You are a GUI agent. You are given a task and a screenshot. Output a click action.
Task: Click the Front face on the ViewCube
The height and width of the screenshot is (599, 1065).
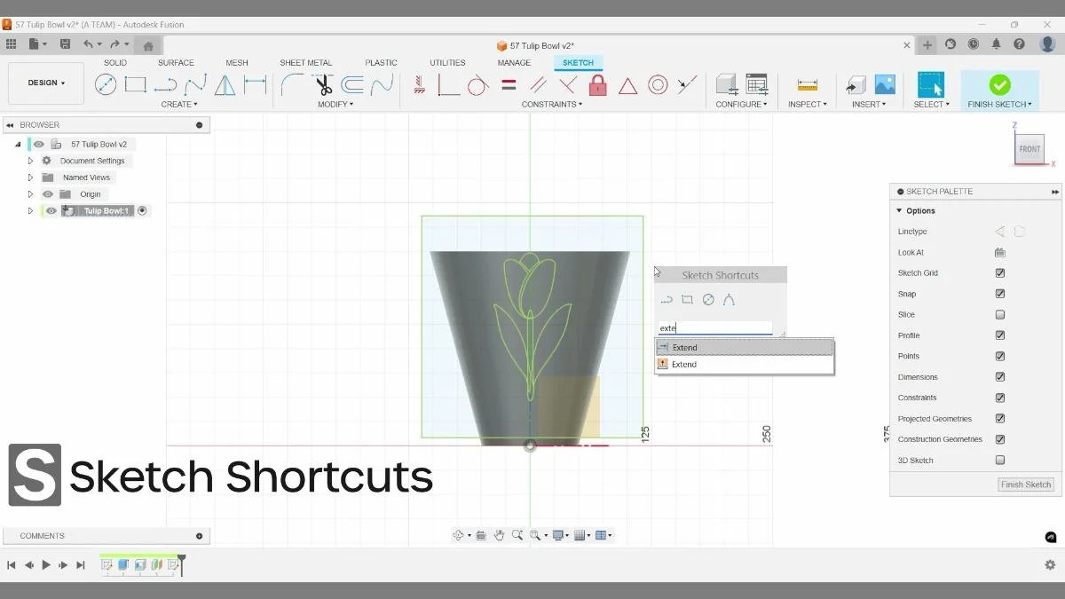(1029, 149)
